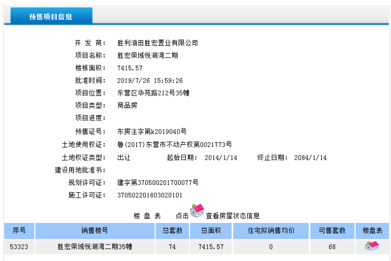
Task: Click developer name 胜利油田胜宏置业有限公司
Action: pos(157,43)
